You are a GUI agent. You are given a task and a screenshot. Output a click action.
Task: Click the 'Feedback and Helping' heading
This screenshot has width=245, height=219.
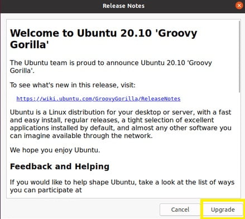point(60,166)
